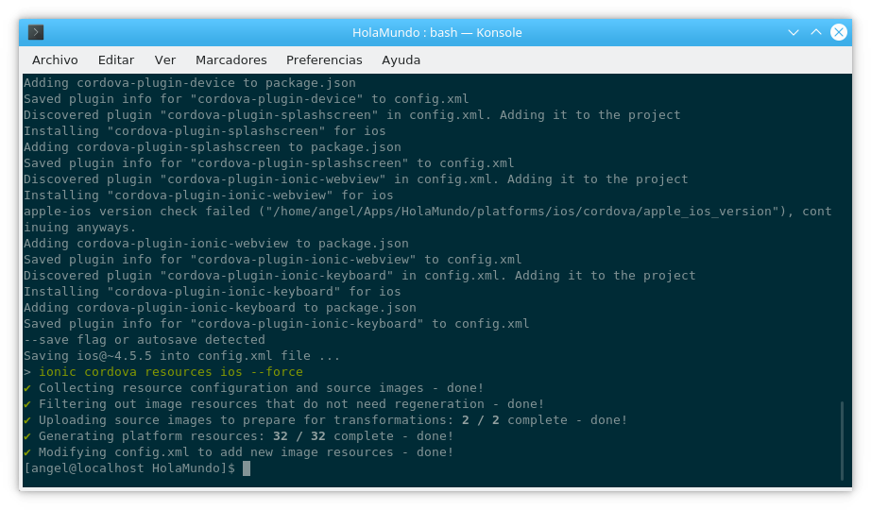The width and height of the screenshot is (871, 510).
Task: Minimize the Konsole window
Action: click(x=794, y=32)
